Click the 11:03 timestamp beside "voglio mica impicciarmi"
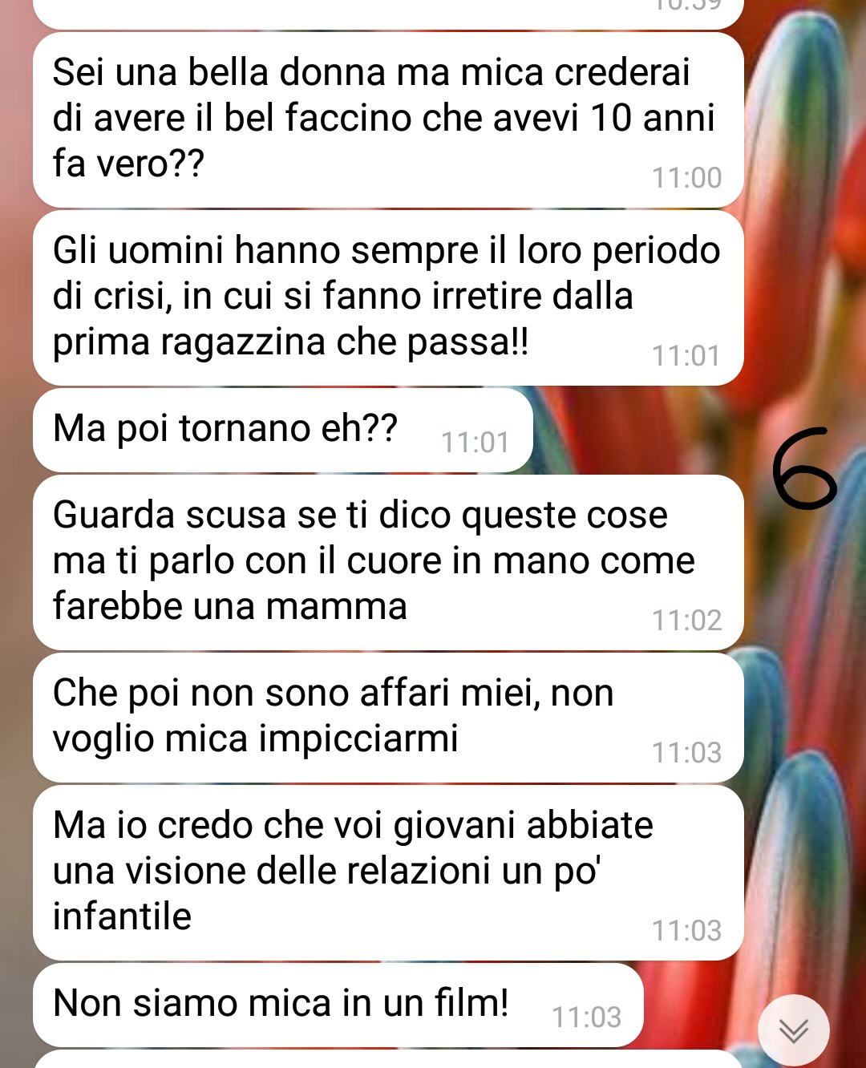This screenshot has height=1068, width=866. pyautogui.click(x=687, y=753)
